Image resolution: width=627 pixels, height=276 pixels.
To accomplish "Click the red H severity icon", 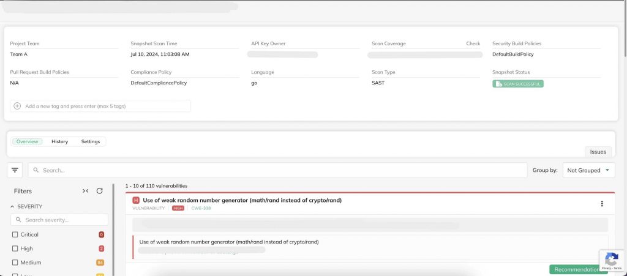I will pos(136,200).
